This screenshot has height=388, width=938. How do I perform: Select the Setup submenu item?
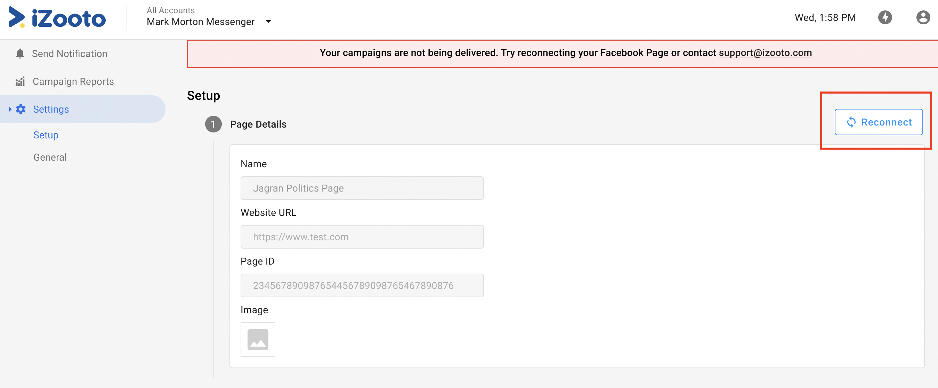point(46,135)
